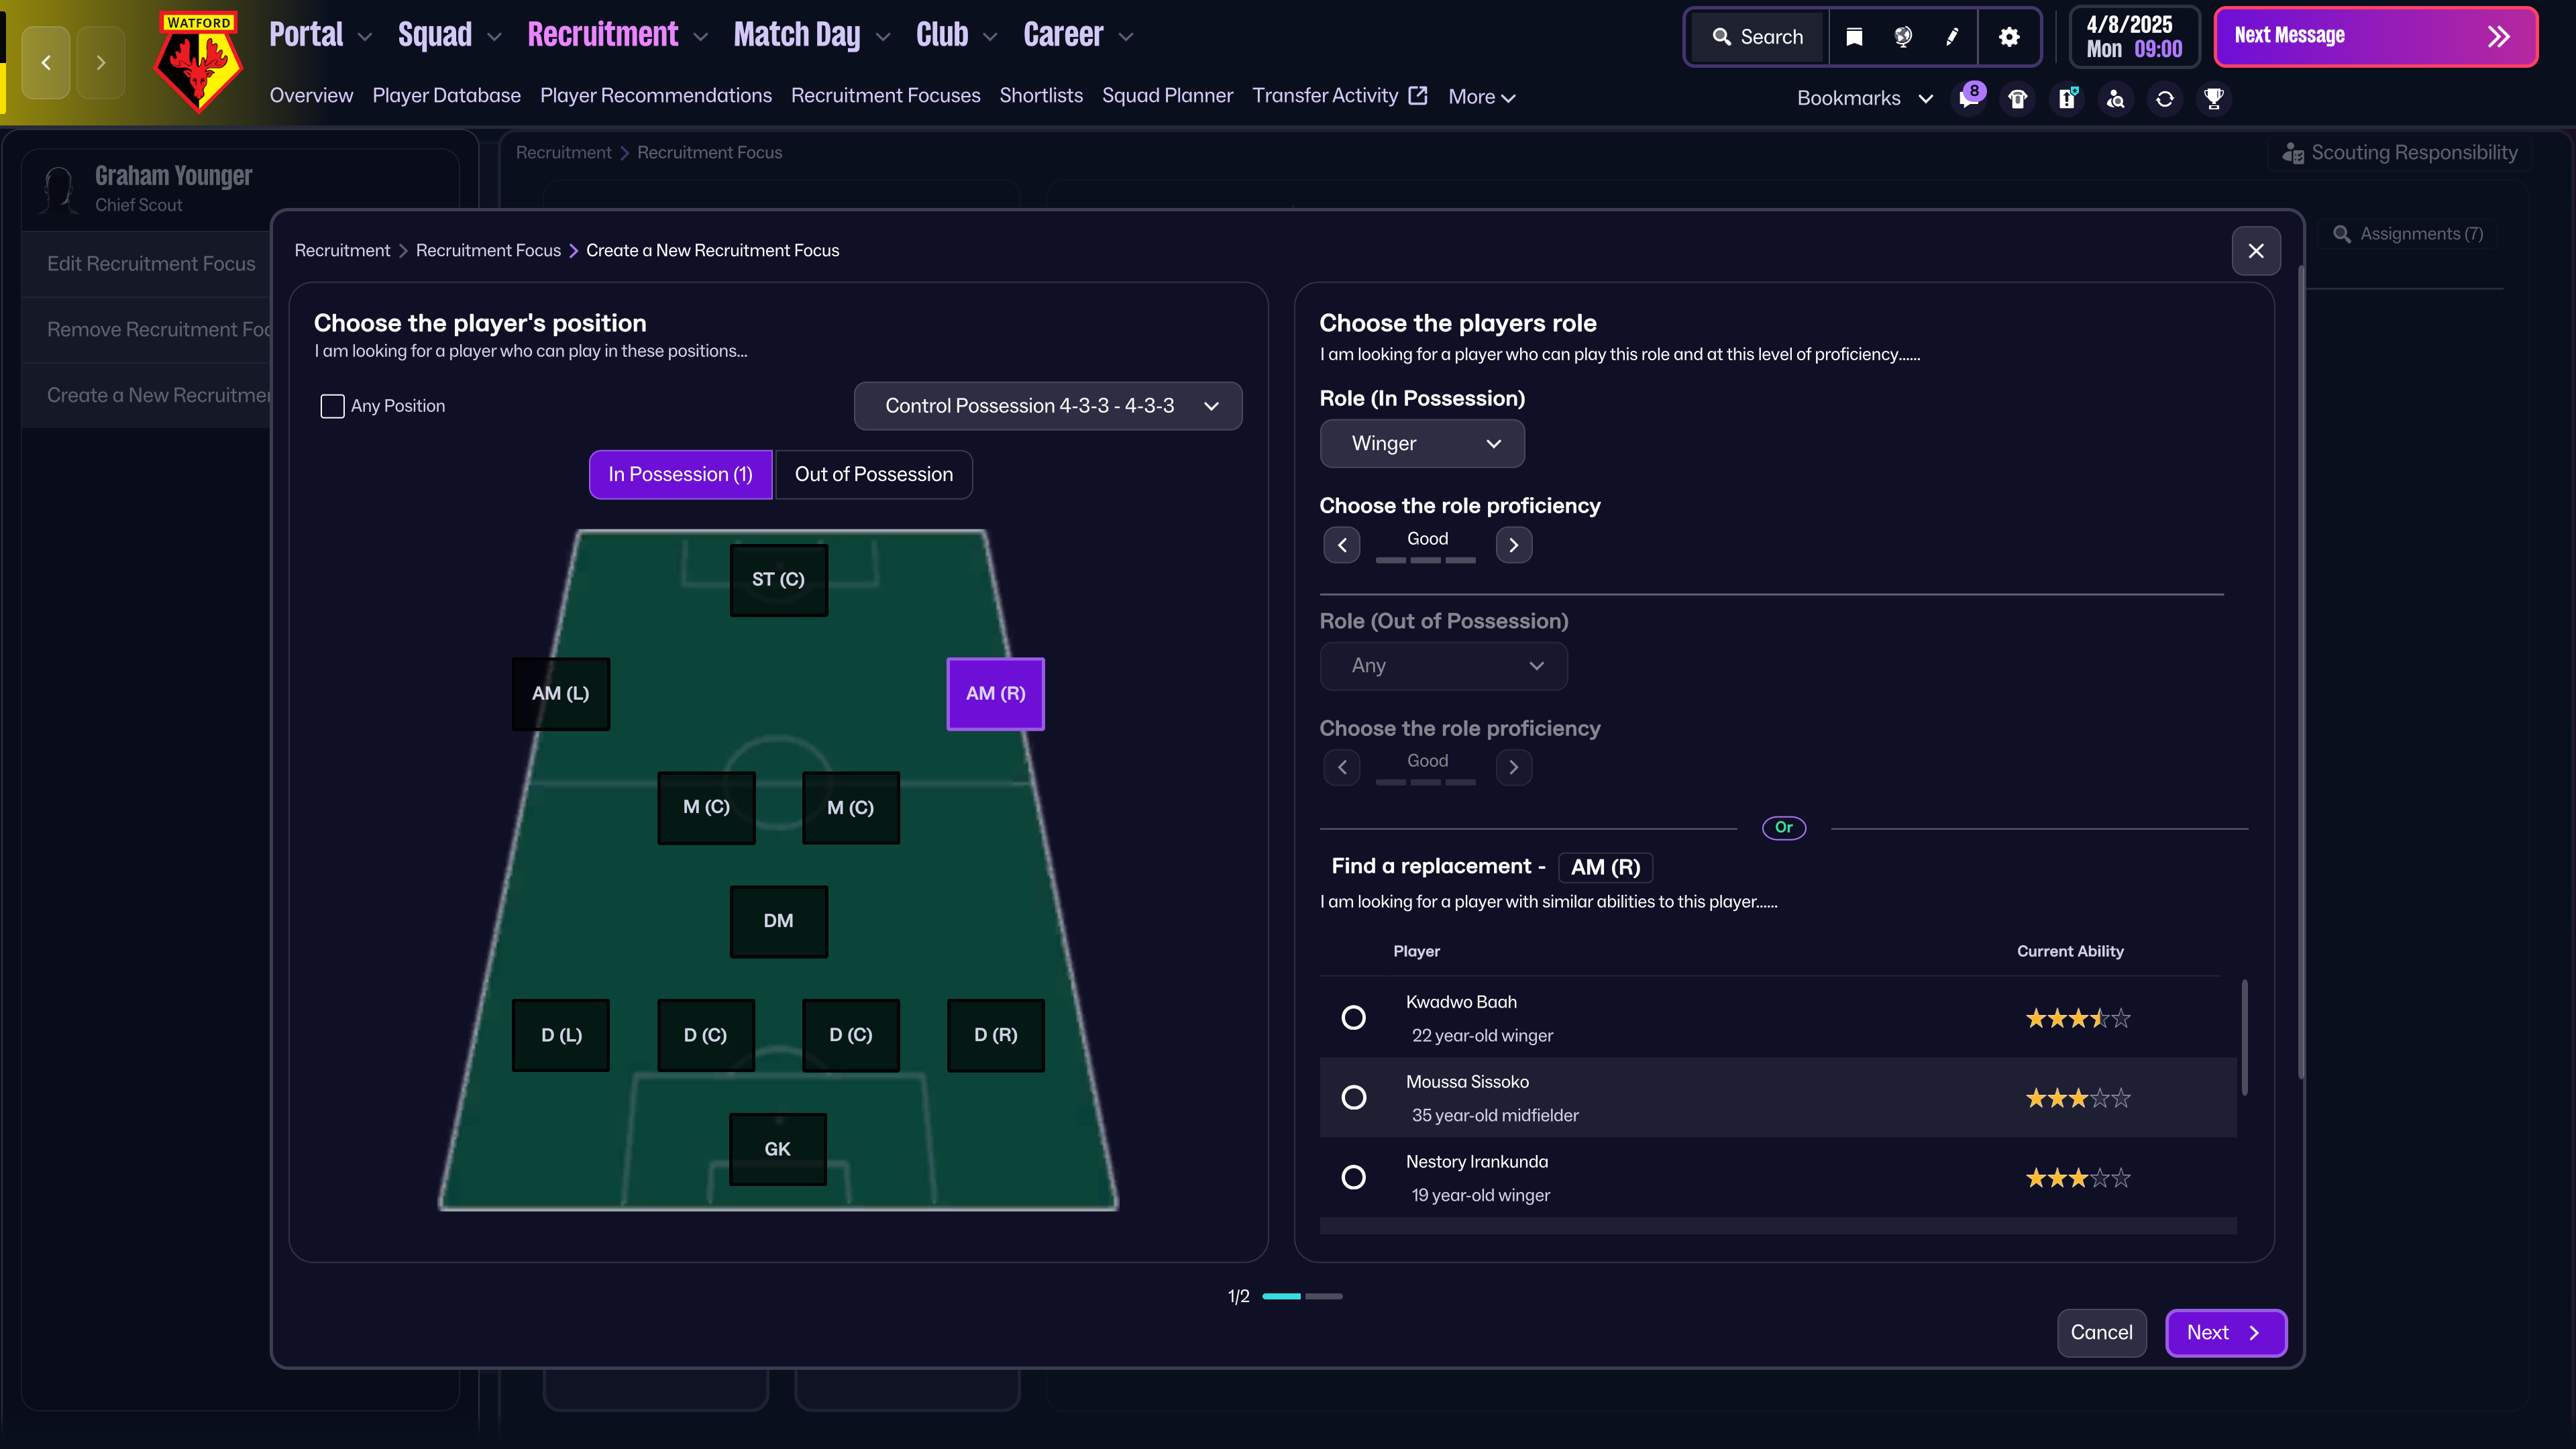
Task: Click the transfer refresh arrows icon
Action: [2165, 98]
